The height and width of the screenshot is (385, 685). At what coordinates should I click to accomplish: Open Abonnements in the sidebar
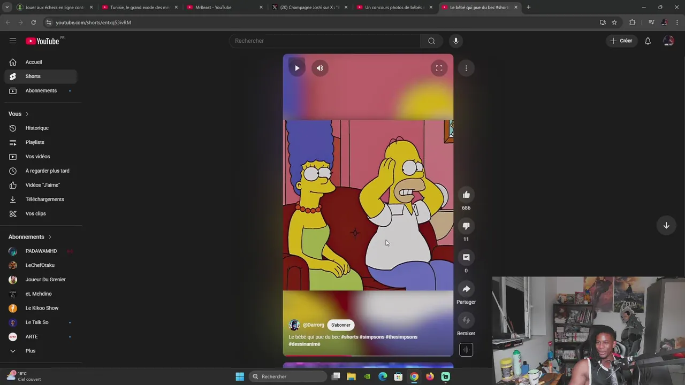[x=41, y=90]
